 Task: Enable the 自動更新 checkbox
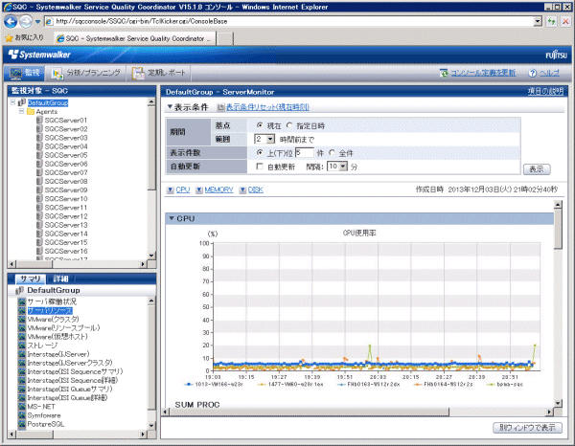[x=260, y=167]
